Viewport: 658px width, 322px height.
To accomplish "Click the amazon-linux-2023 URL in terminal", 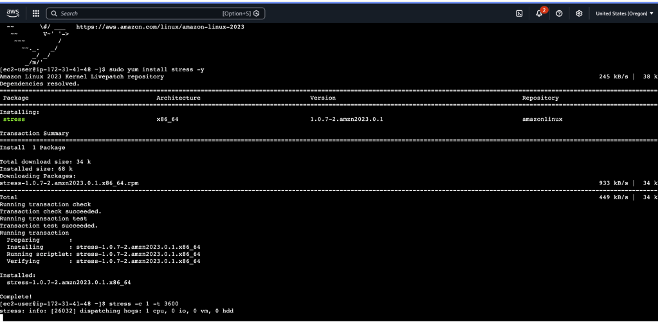I will pos(160,27).
